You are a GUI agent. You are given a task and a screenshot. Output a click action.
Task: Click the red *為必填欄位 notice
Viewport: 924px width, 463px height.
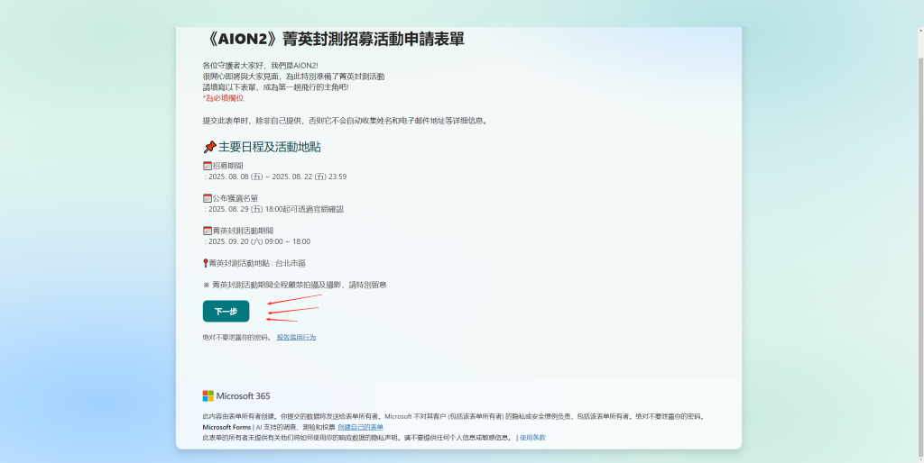224,97
